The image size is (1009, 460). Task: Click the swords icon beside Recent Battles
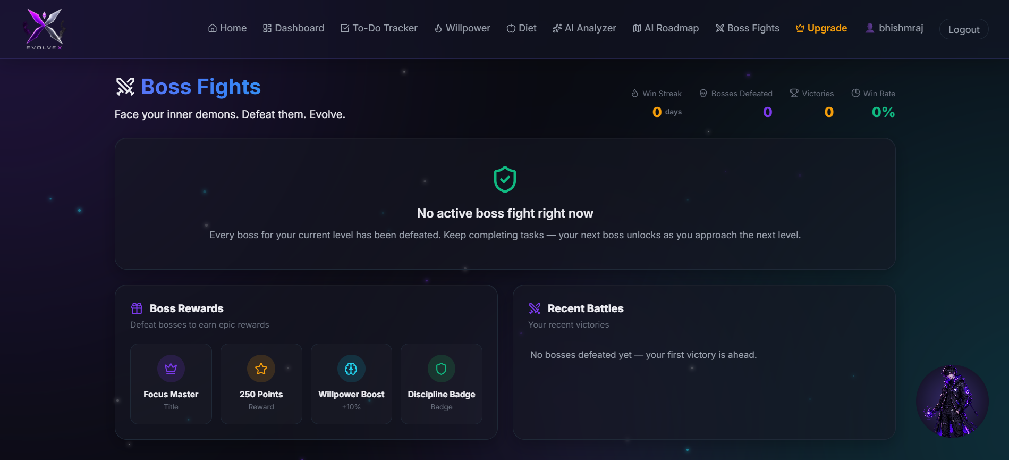coord(535,308)
